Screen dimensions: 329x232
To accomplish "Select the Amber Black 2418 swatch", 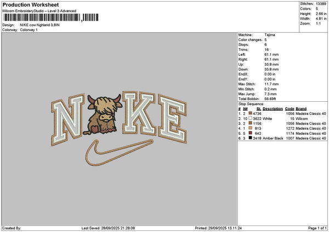I will click(x=250, y=138).
